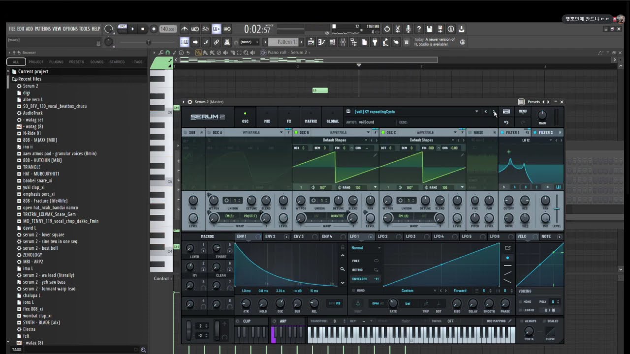Open 'serum 2 - best bell' file in browser

click(x=40, y=248)
